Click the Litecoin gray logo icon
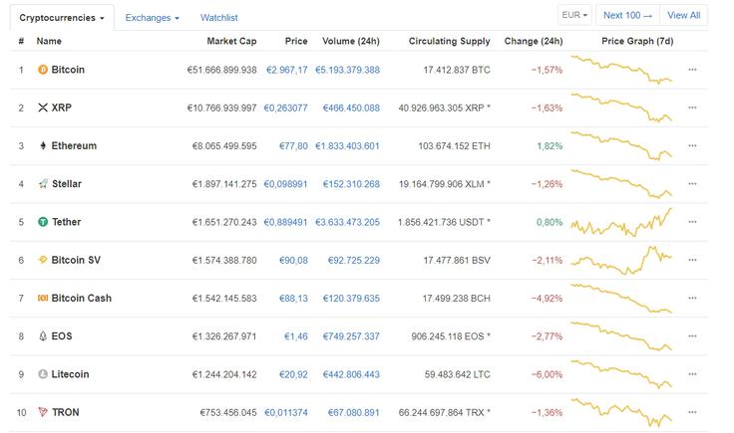 tap(43, 374)
